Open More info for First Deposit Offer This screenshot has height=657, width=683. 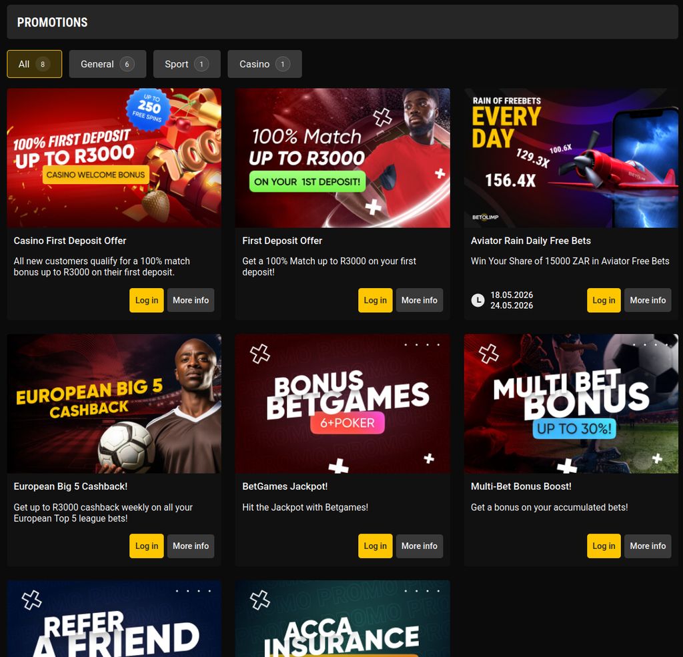point(420,300)
